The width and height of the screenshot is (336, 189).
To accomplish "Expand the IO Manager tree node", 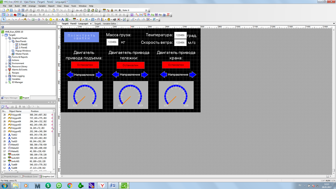I will 6,82.
